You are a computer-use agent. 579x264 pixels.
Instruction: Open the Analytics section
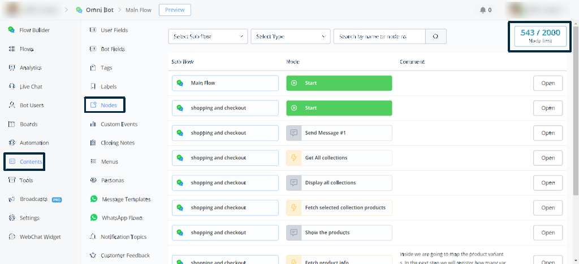point(25,68)
